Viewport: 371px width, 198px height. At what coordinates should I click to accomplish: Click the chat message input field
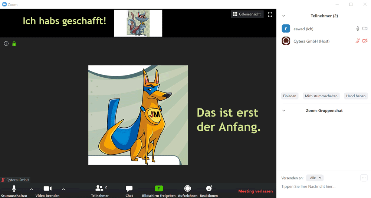(319, 187)
